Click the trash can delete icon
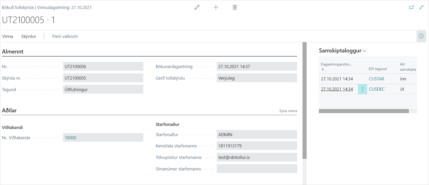Viewport: 429px width, 185px height. [x=235, y=7]
